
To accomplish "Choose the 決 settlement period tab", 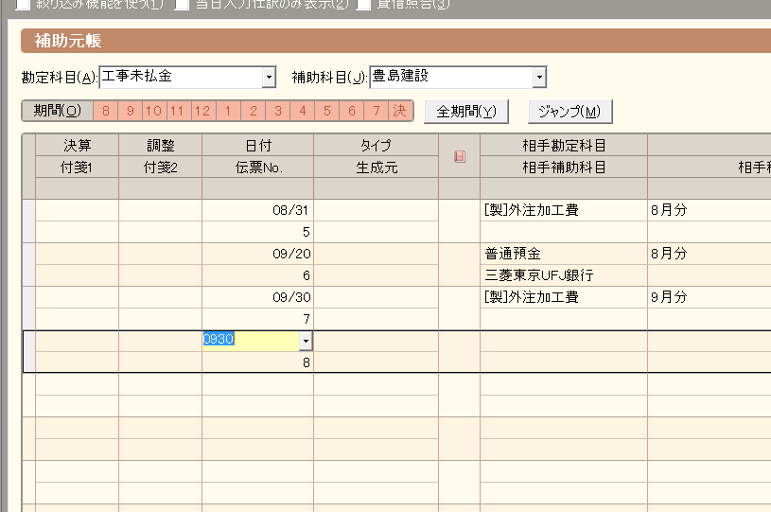I will pos(400,112).
